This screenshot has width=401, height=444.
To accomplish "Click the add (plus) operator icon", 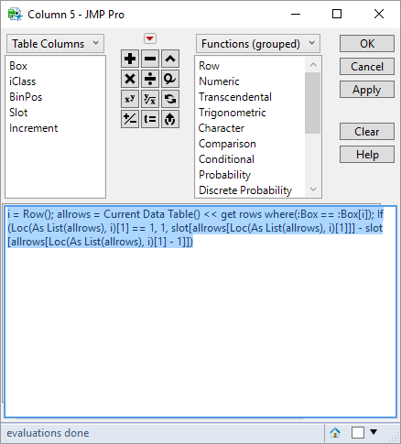I will point(130,59).
